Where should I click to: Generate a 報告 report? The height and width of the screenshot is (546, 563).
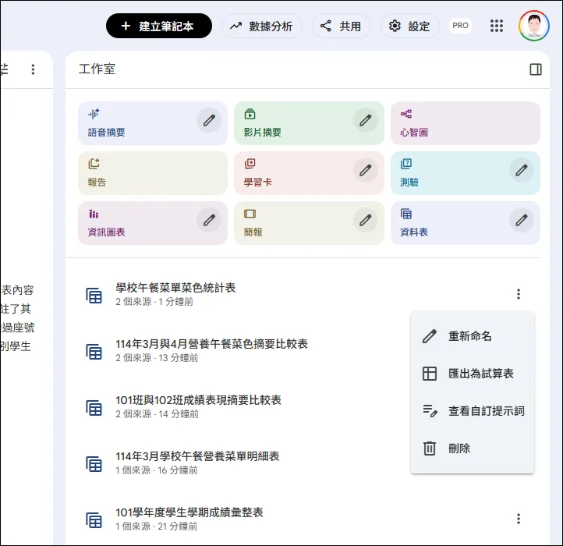pyautogui.click(x=153, y=173)
